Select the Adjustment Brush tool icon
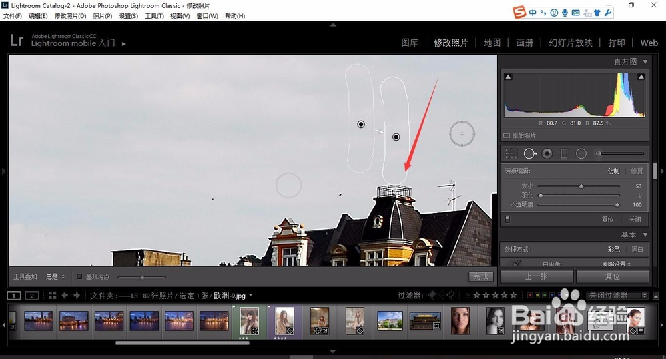666x359 pixels. [621, 153]
